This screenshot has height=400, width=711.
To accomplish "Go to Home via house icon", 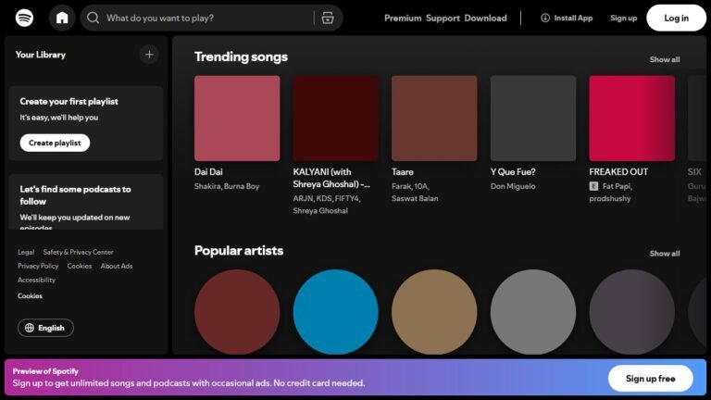I will coord(62,19).
